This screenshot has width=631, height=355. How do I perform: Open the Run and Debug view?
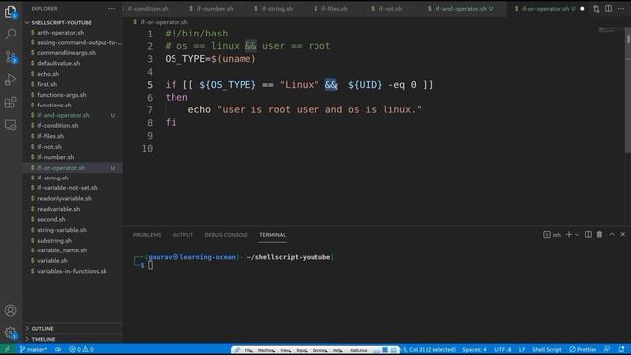(x=11, y=80)
